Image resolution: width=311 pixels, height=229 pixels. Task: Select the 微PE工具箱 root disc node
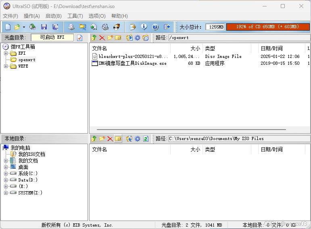coord(23,47)
